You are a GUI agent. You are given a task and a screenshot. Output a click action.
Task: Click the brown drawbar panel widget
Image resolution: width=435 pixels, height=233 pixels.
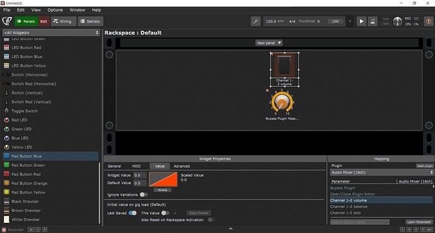[x=284, y=65]
